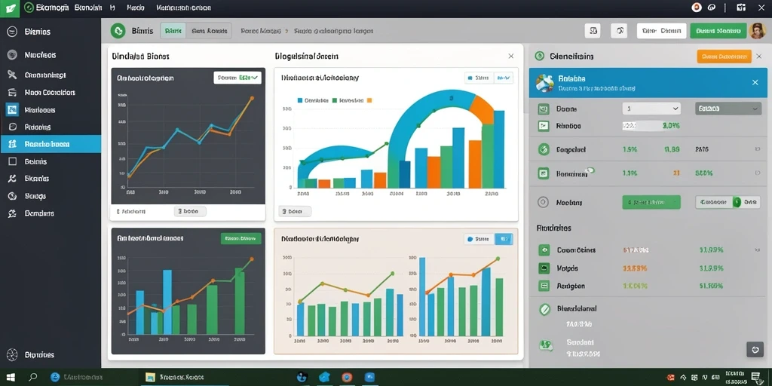Open the gray dropdown in the 'Boone' row
This screenshot has width=772, height=386.
[x=728, y=109]
